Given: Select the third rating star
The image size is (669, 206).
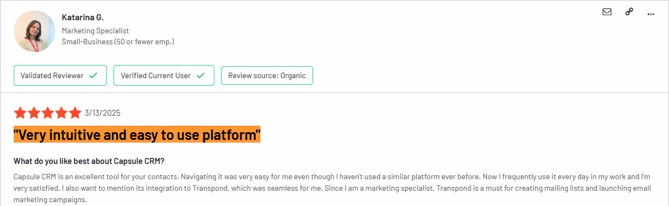Looking at the screenshot, I should pos(48,113).
